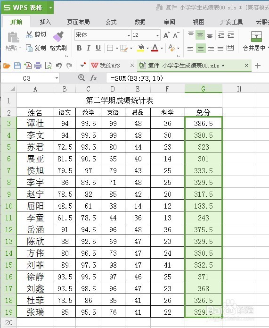The height and width of the screenshot is (328, 269).
Task: Toggle Bold formatting
Action: coord(79,48)
